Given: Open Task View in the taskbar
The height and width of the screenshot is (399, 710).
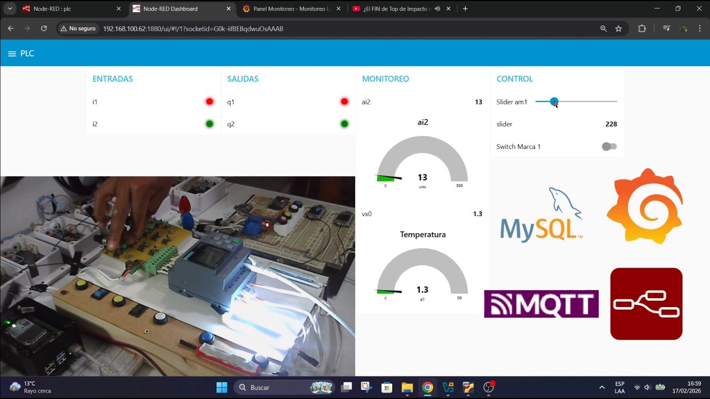Looking at the screenshot, I should [347, 387].
